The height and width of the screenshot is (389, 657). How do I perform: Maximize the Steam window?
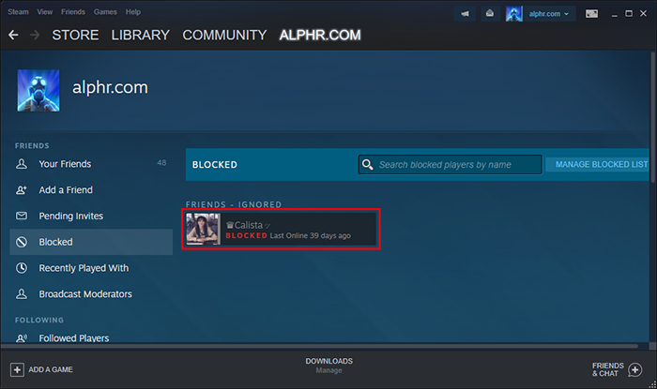(x=629, y=14)
